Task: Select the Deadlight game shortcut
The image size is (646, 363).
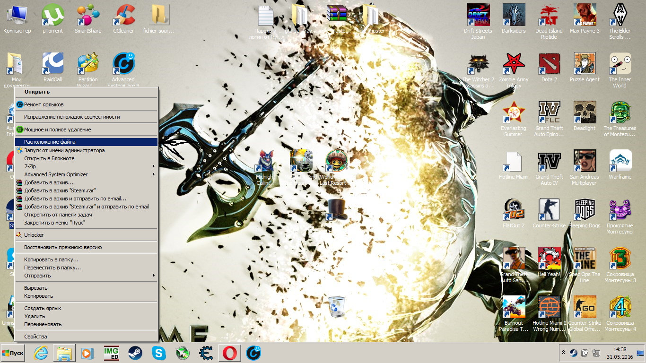Action: coord(585,115)
